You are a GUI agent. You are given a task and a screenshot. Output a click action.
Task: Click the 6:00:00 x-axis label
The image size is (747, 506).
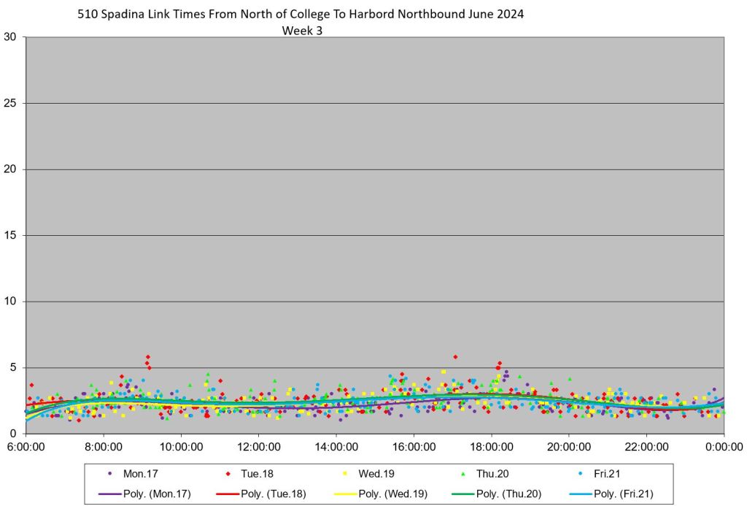coord(26,447)
